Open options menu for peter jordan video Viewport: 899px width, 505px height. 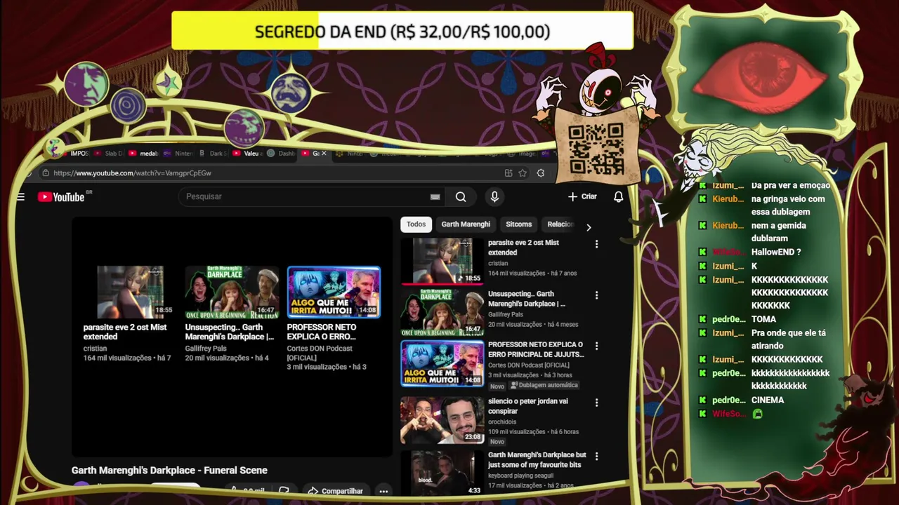tap(596, 403)
